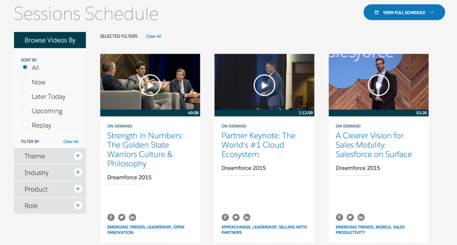This screenshot has width=457, height=245.
Task: Choose the Upcoming radio button
Action: click(25, 110)
